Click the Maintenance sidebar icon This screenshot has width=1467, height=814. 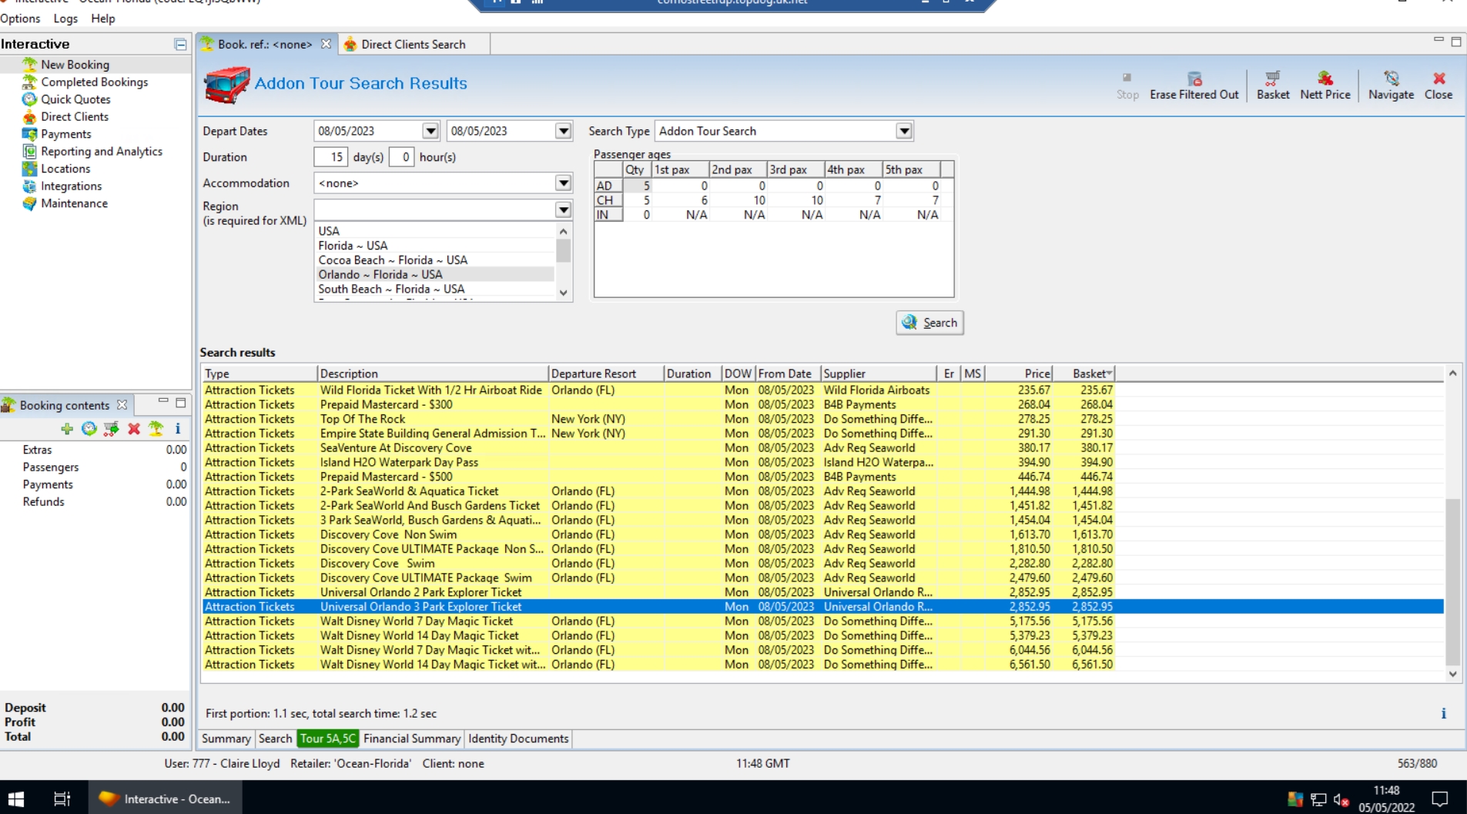click(29, 203)
